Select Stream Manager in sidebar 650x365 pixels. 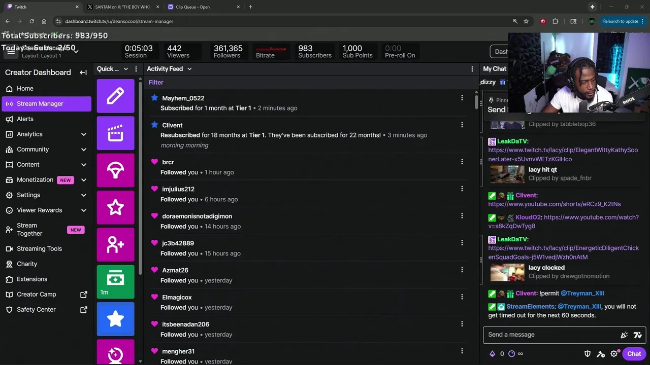tap(46, 103)
